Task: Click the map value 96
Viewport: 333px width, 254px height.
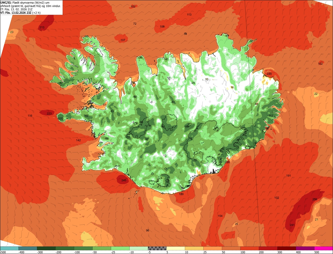Action: [148, 230]
